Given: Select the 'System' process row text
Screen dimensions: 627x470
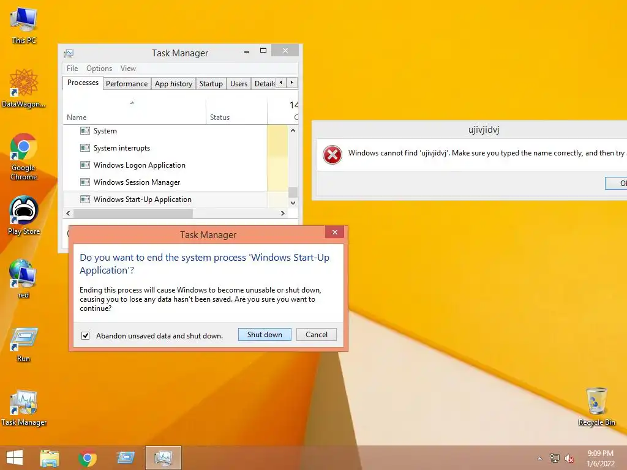Looking at the screenshot, I should [105, 131].
